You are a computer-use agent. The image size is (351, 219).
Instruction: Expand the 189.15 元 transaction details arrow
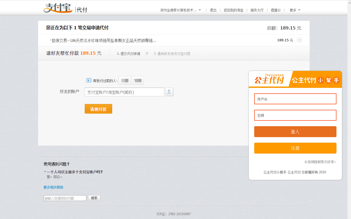[299, 40]
